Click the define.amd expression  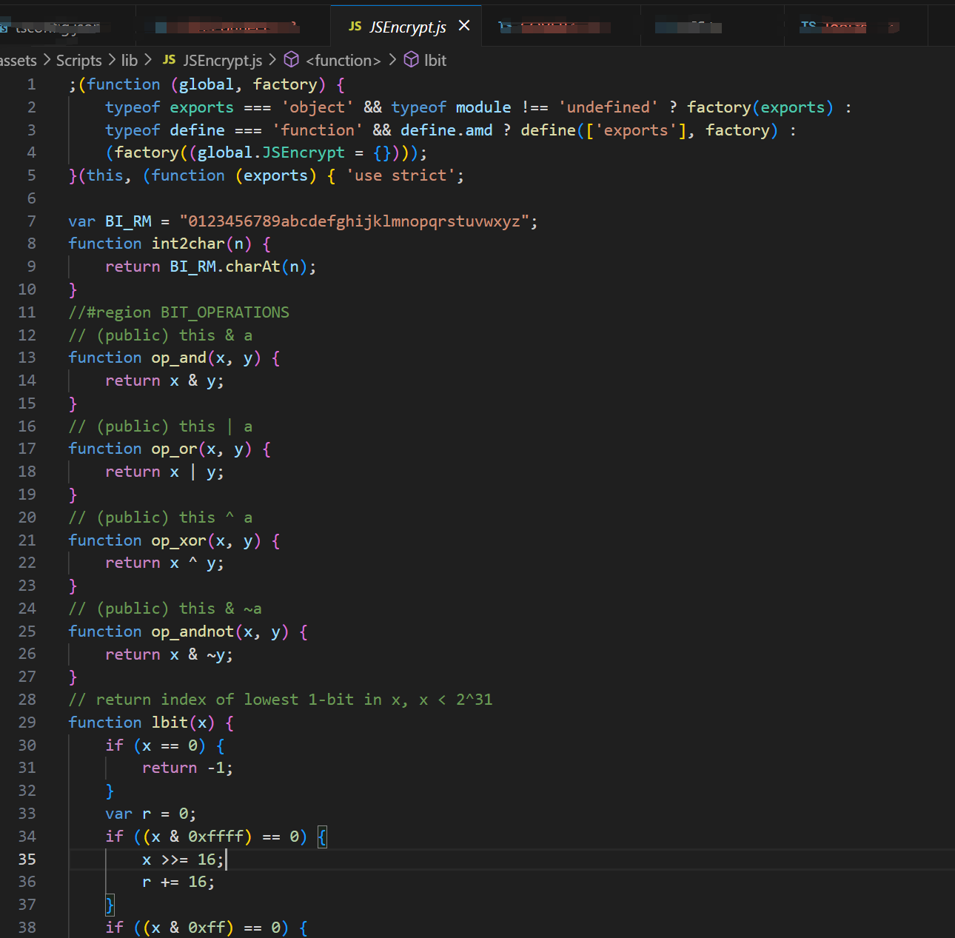446,130
